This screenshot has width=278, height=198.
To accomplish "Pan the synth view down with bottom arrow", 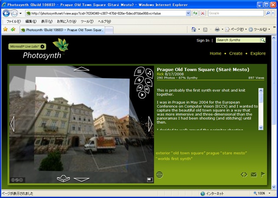I will 81,180.
